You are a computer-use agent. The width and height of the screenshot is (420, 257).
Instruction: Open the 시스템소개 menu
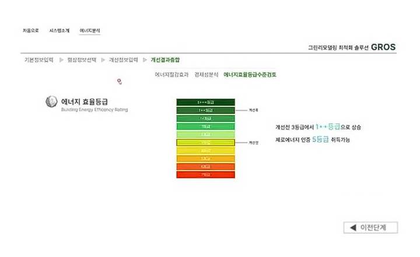[60, 30]
